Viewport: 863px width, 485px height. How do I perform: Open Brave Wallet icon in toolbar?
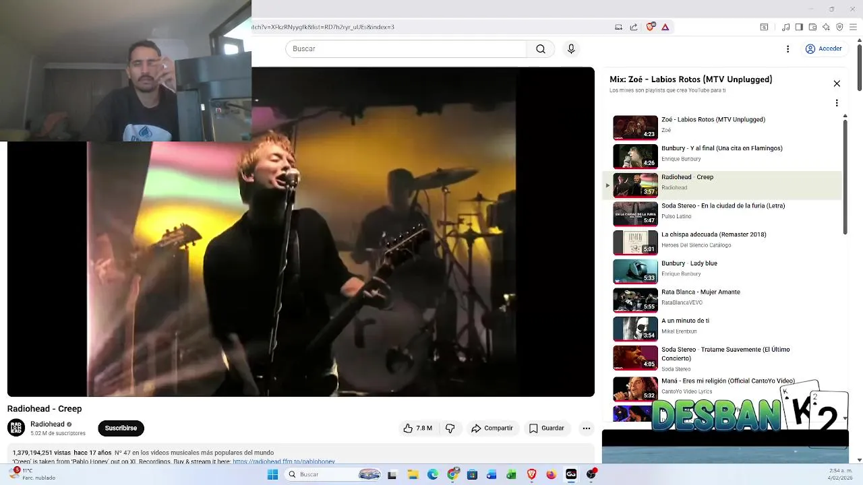coord(812,27)
